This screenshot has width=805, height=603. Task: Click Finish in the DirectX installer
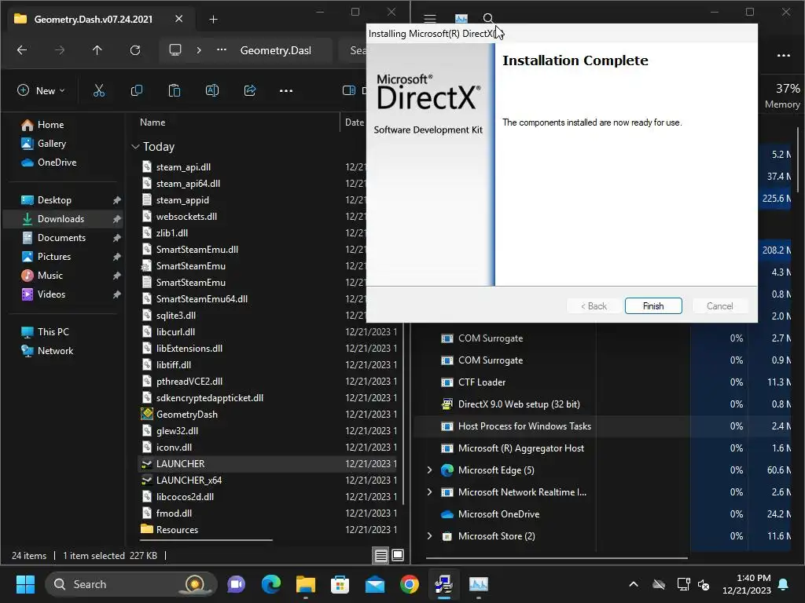click(x=653, y=305)
